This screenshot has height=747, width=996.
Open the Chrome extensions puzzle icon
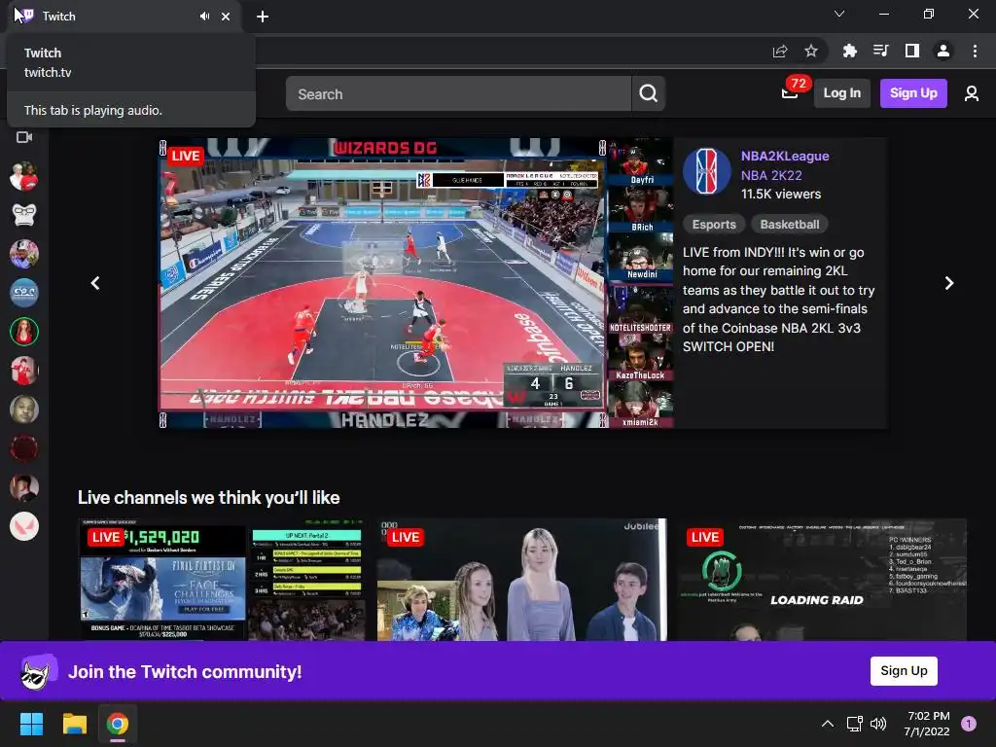pos(849,51)
